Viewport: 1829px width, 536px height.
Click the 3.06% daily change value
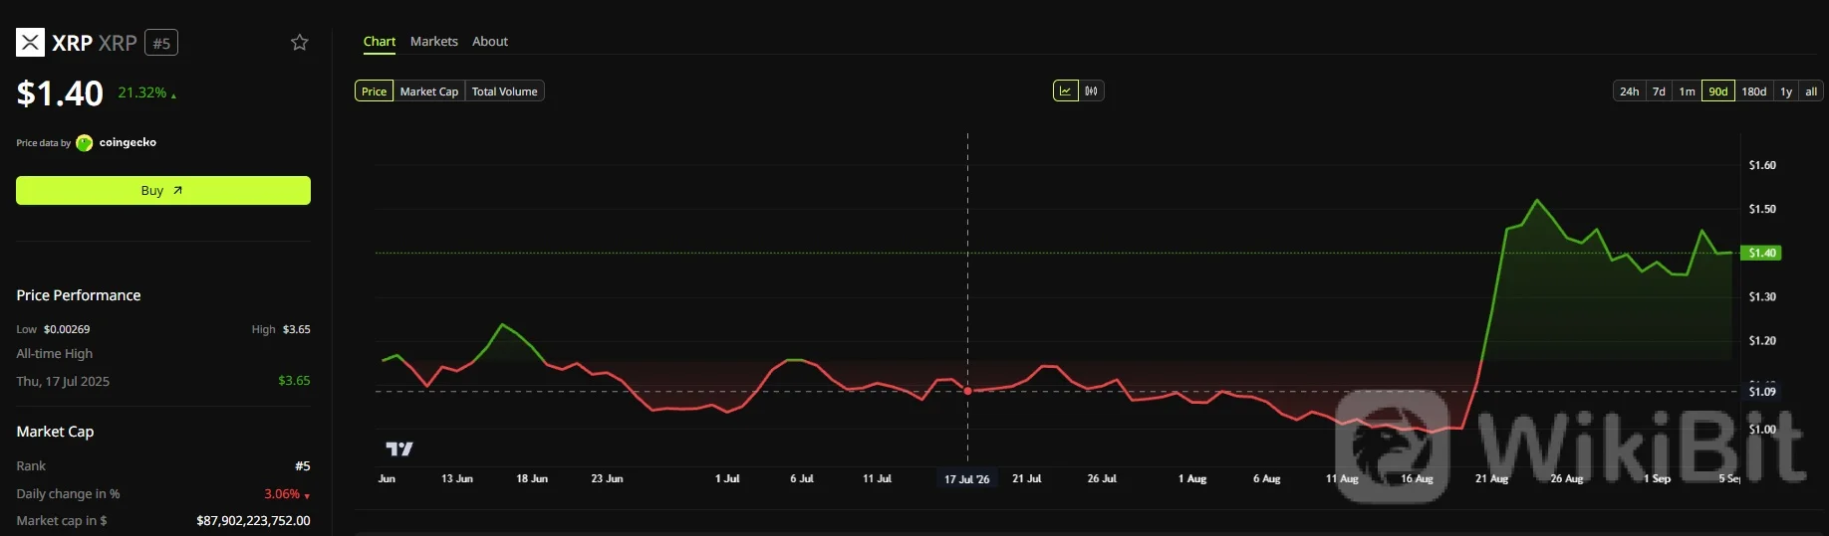point(282,494)
